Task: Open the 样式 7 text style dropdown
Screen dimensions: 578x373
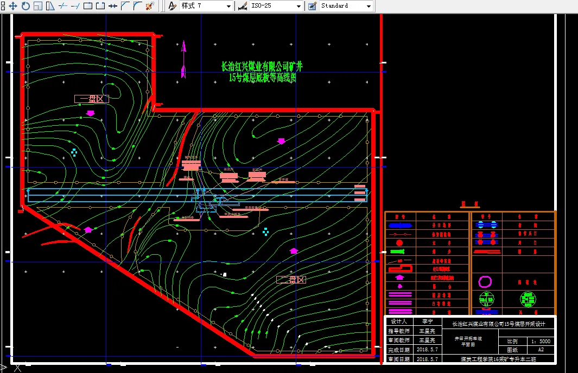Action: tap(206, 6)
